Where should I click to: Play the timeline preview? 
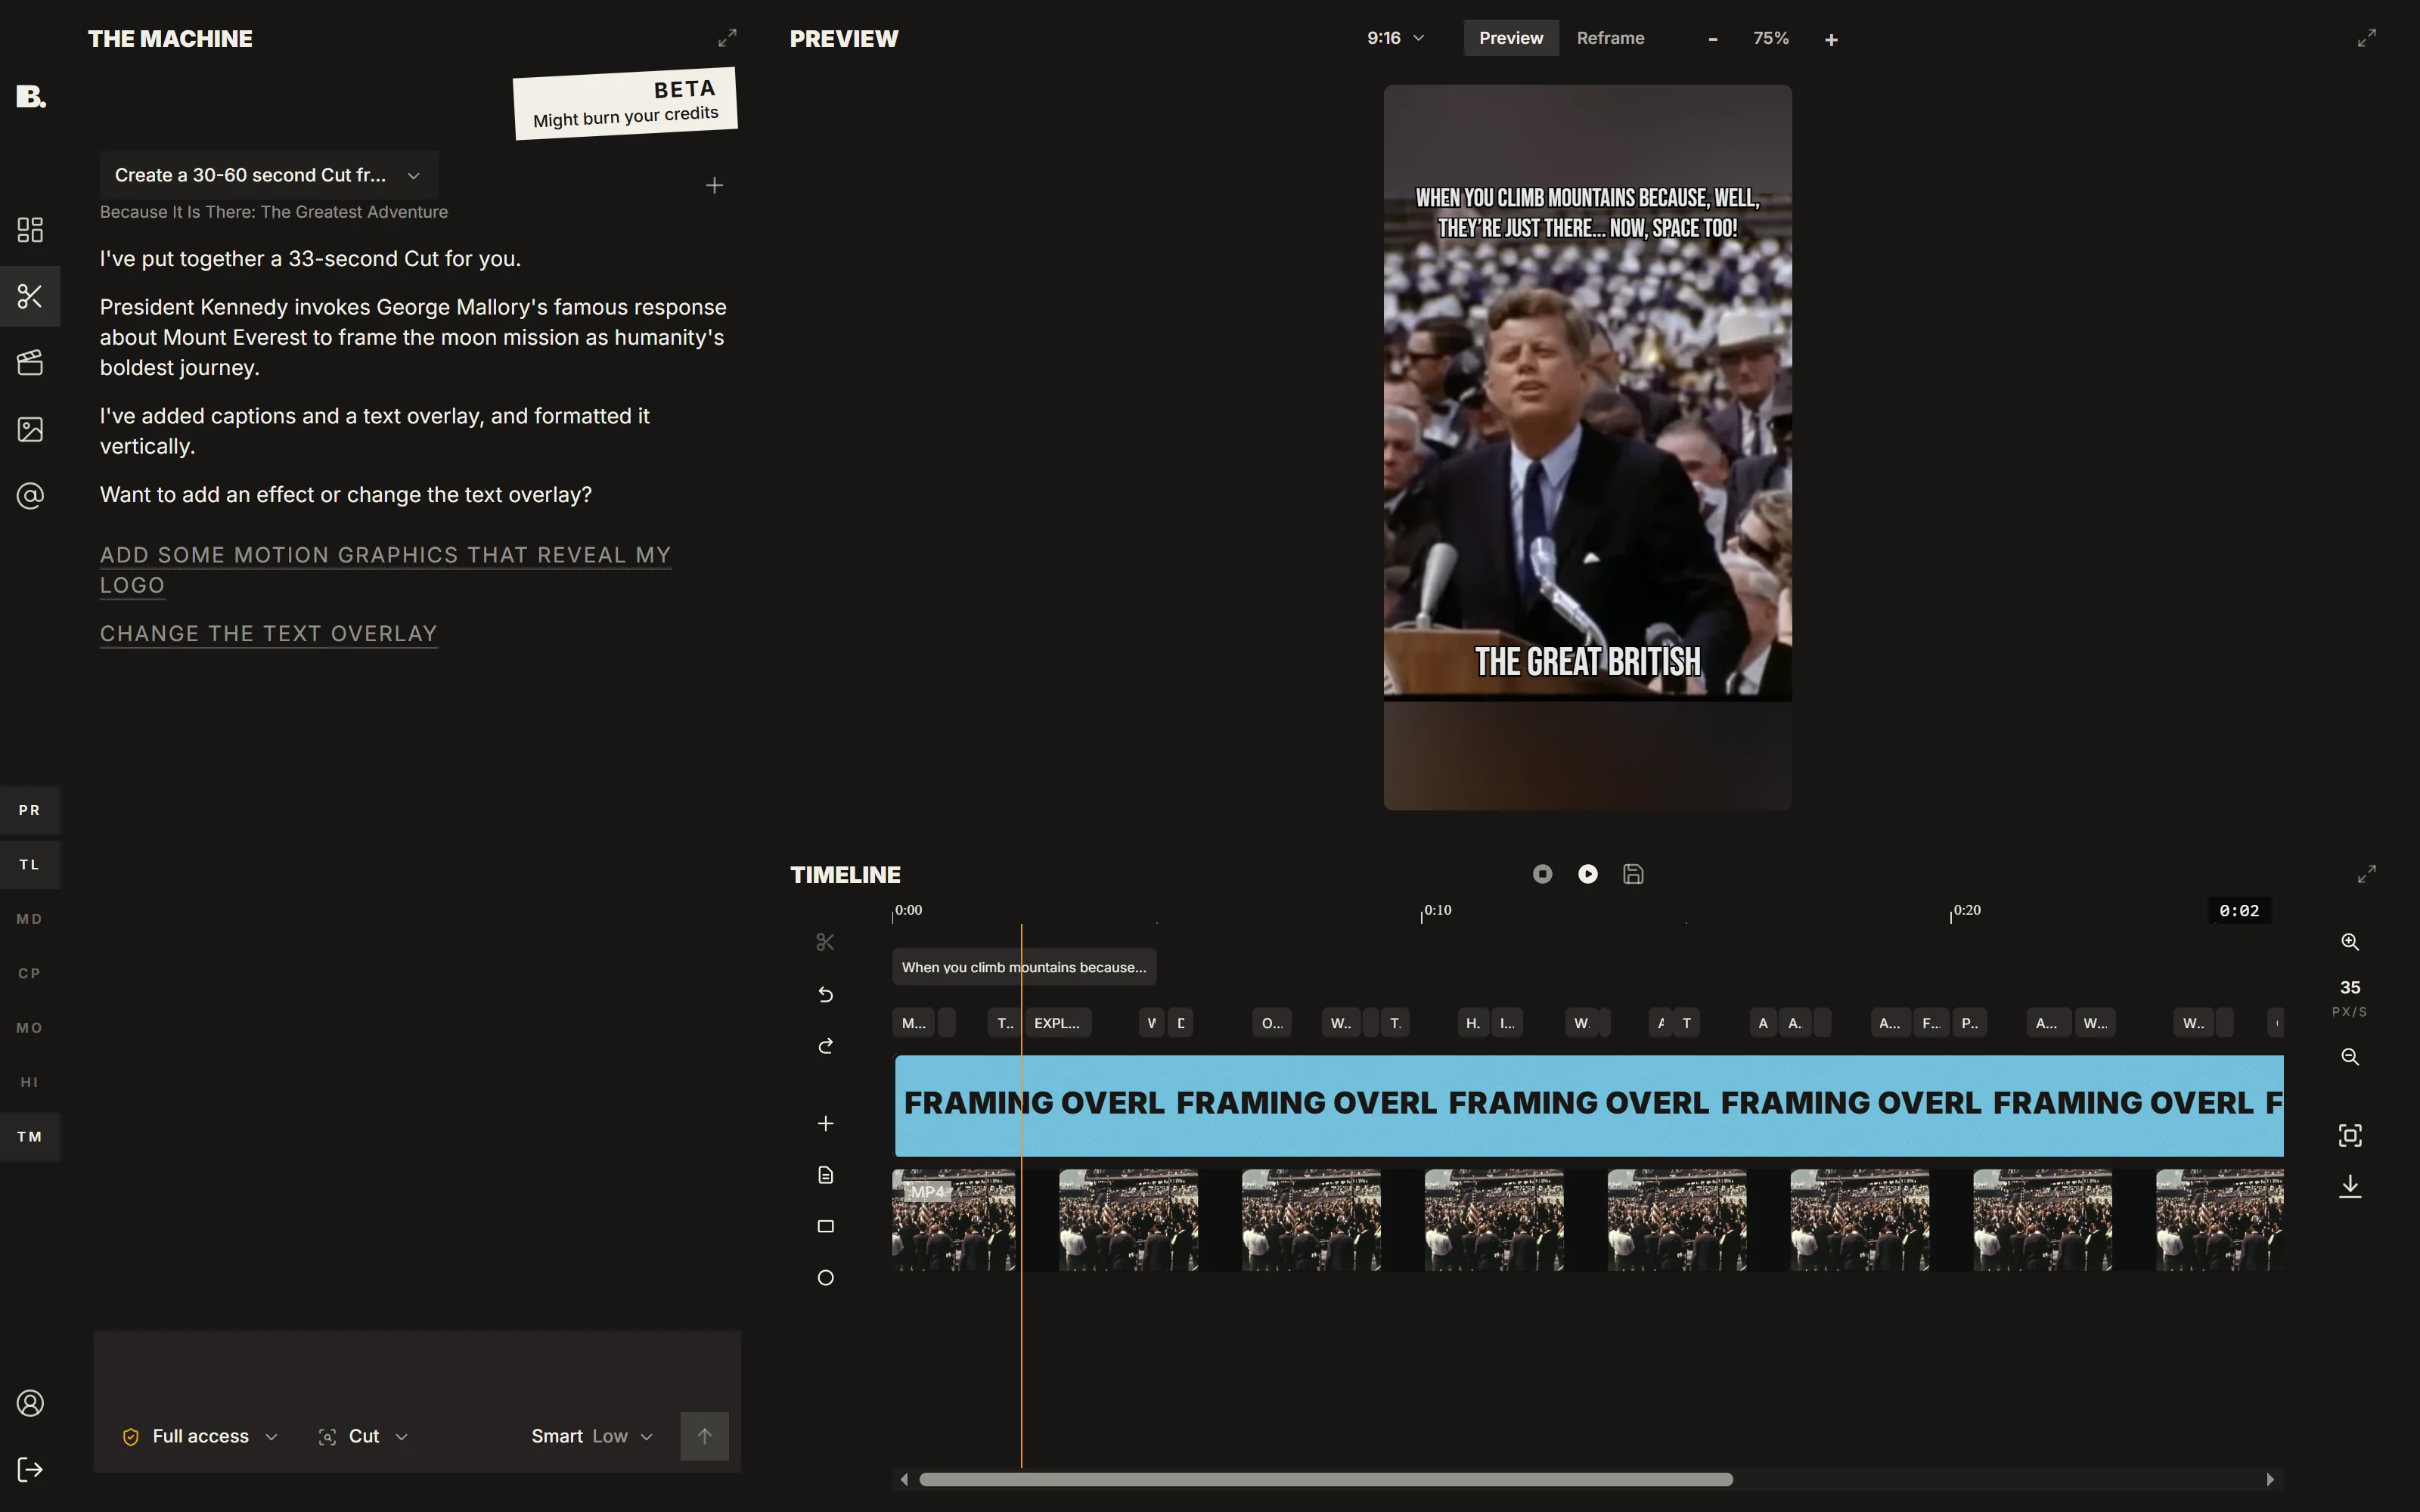click(1588, 874)
